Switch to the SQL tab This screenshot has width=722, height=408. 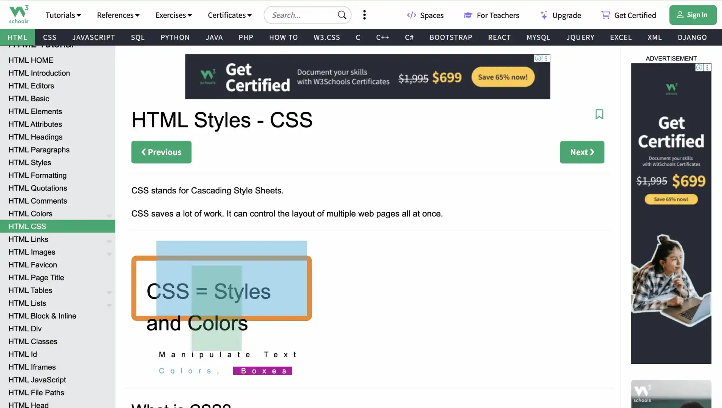pyautogui.click(x=138, y=37)
